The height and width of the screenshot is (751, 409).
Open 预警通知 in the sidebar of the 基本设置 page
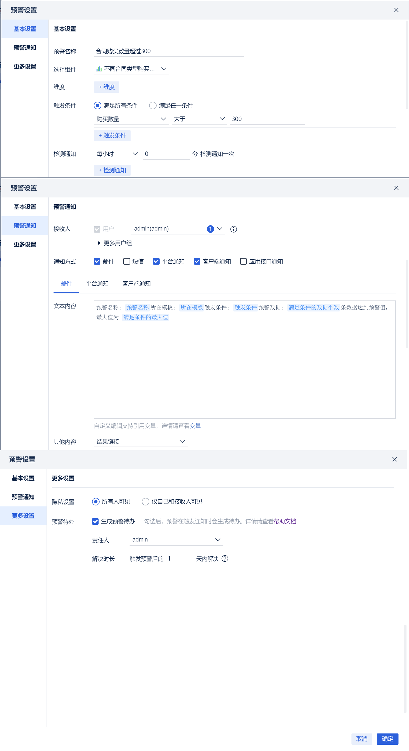25,48
